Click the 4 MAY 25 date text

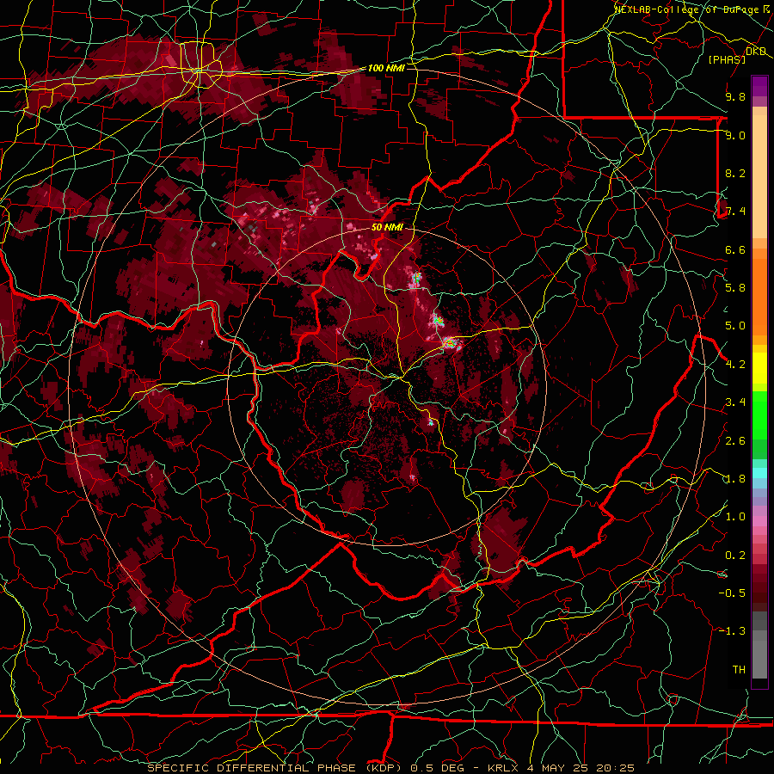point(558,768)
